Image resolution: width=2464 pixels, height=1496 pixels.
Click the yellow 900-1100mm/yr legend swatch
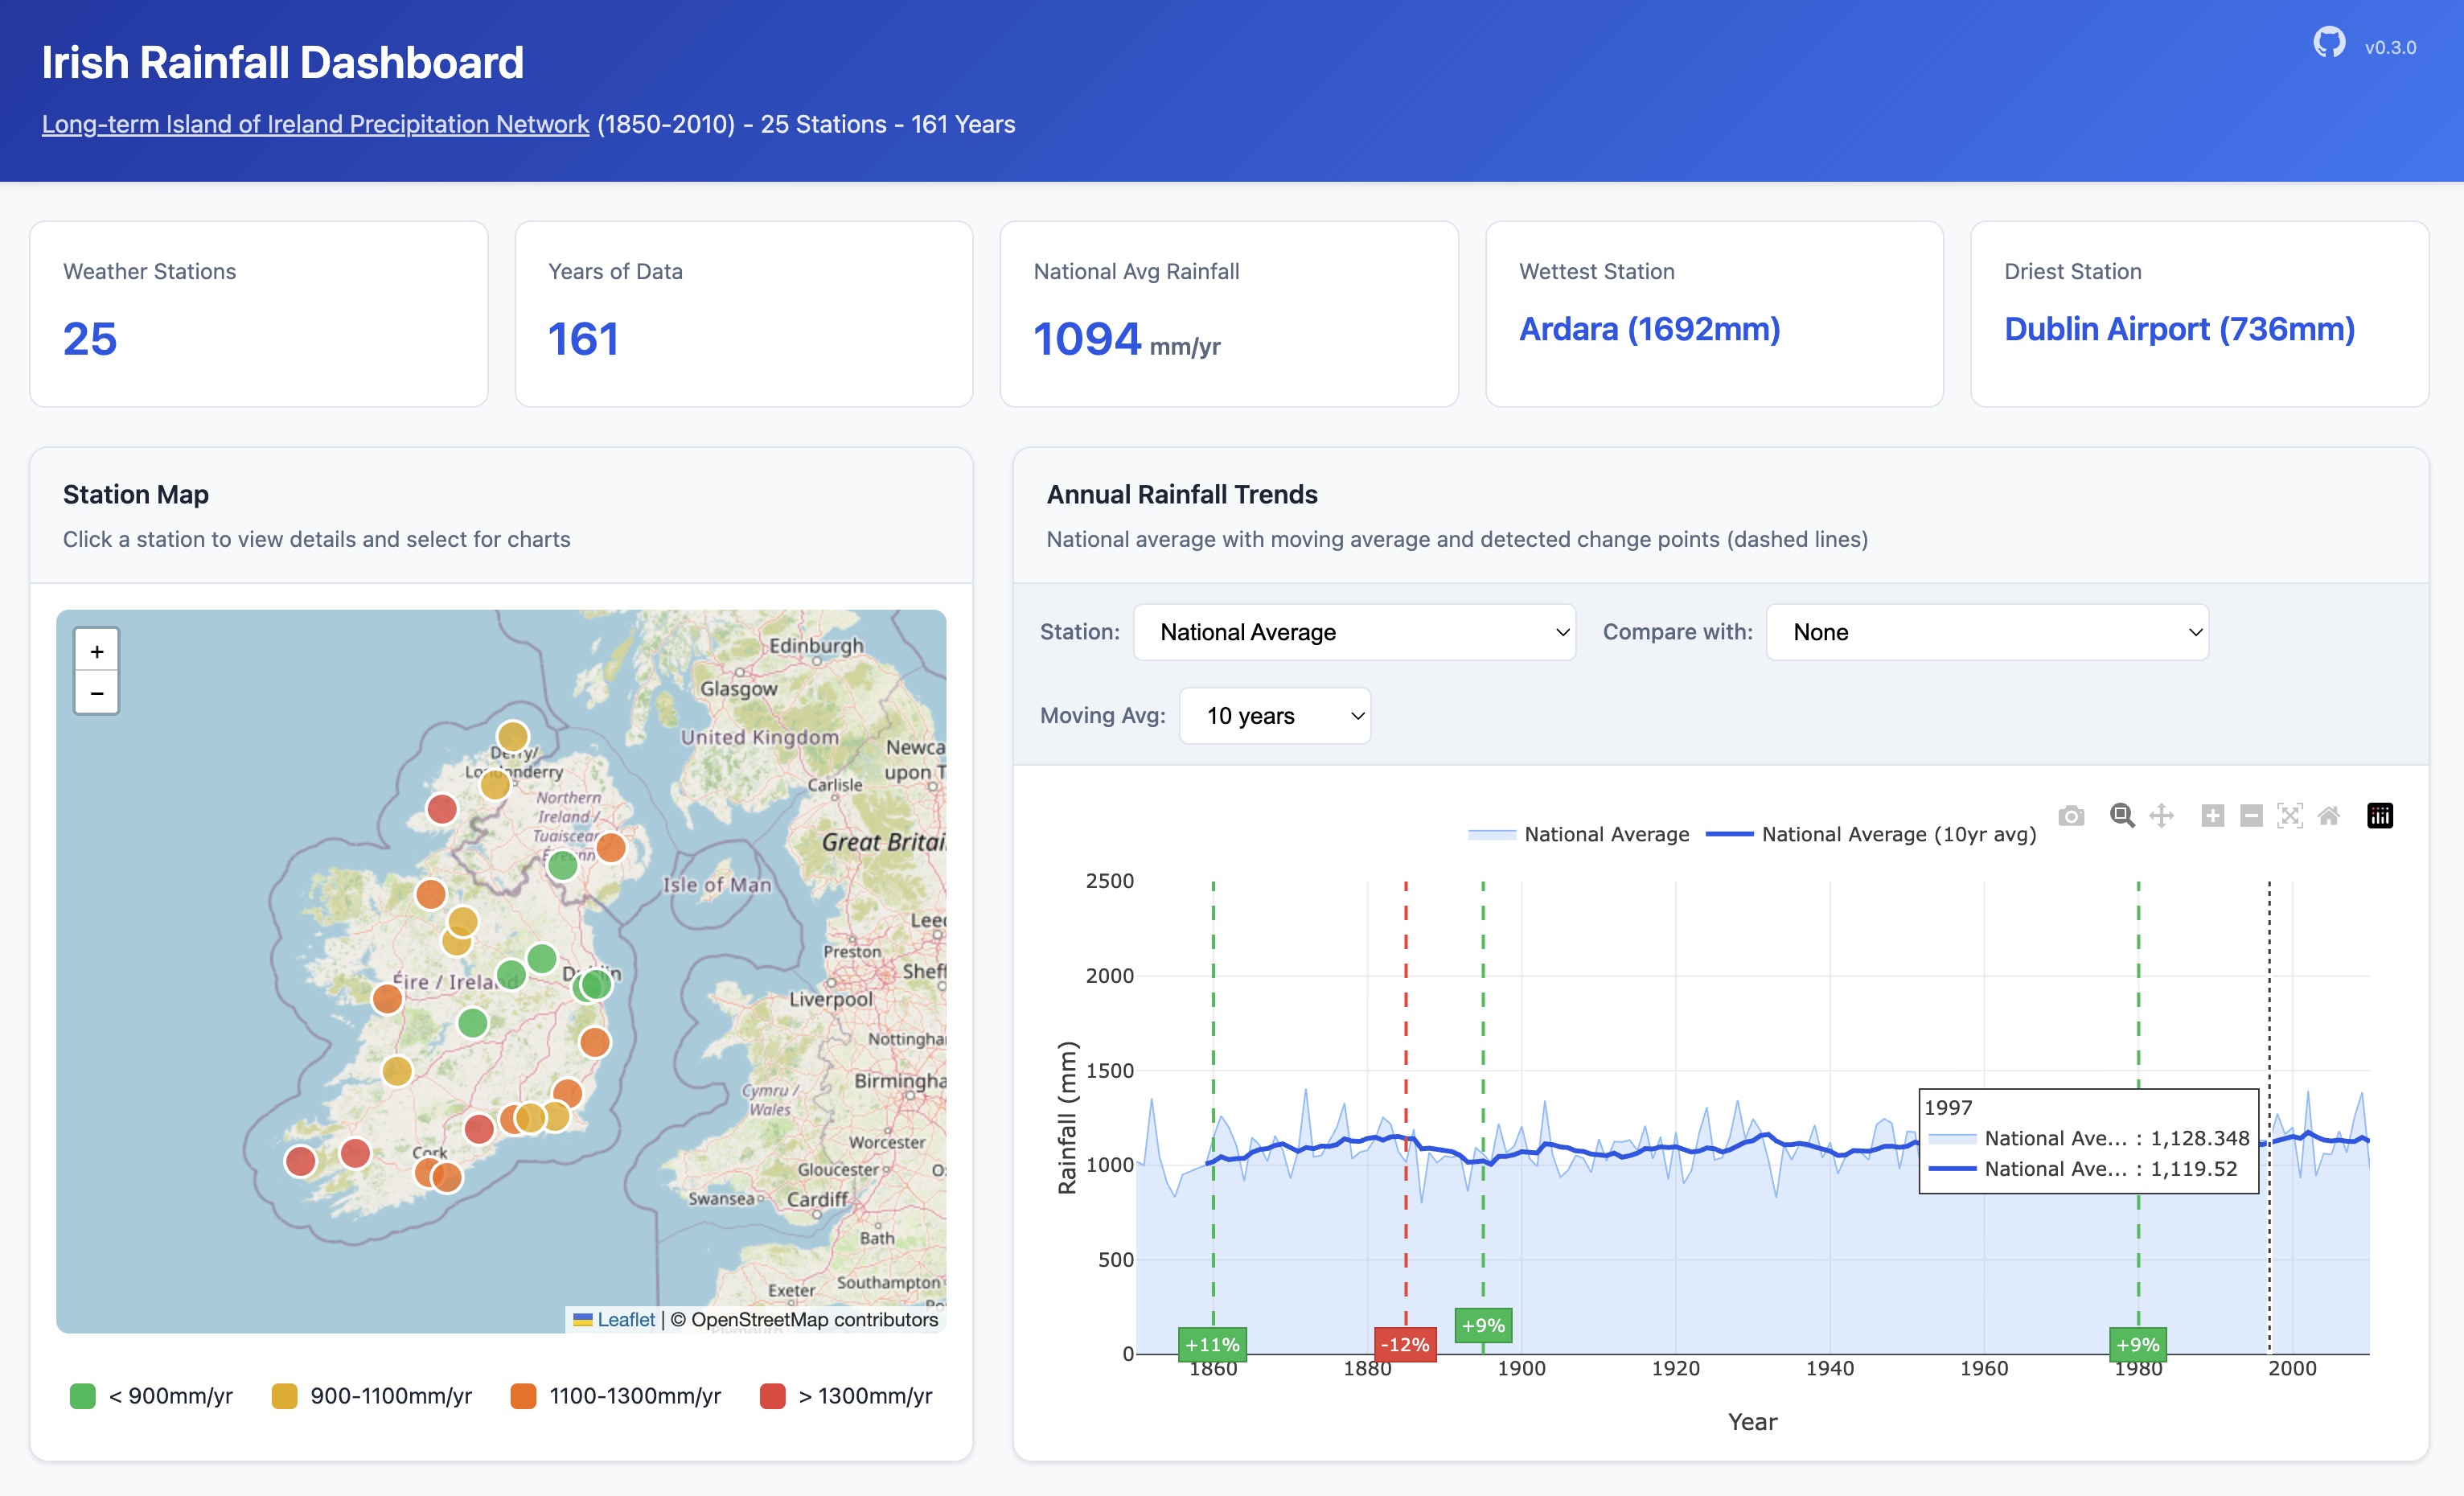tap(284, 1396)
